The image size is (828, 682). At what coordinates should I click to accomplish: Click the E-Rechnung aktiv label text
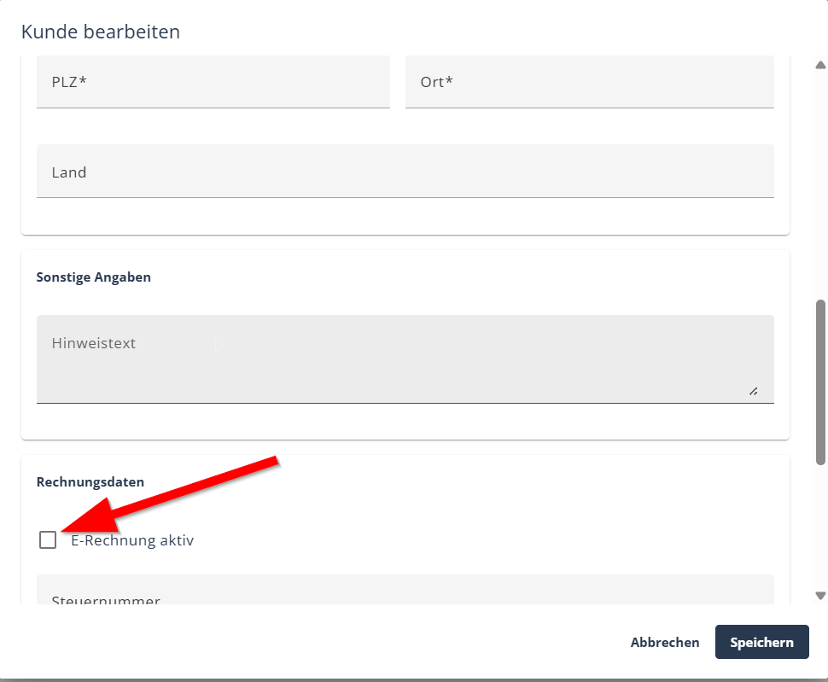pos(132,540)
